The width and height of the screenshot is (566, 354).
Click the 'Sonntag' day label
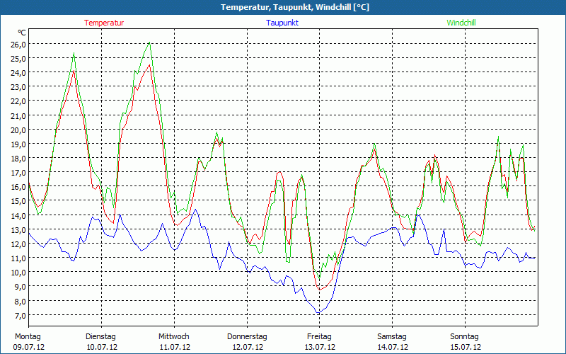pos(464,337)
